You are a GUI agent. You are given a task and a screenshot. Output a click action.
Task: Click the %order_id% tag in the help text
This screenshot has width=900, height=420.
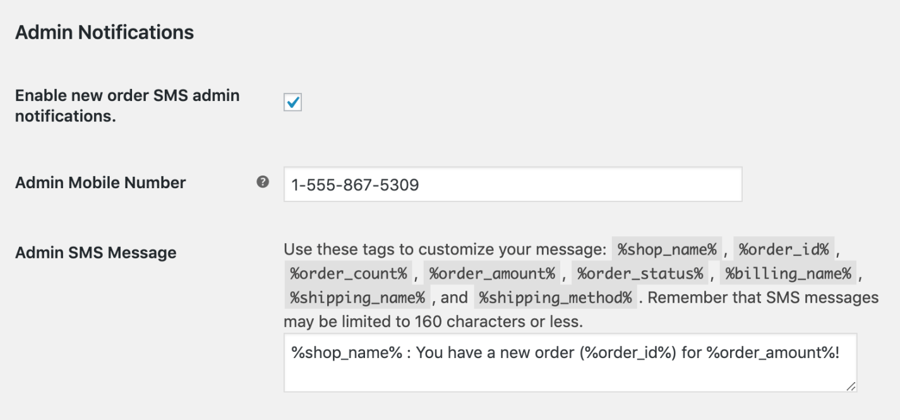click(x=783, y=250)
